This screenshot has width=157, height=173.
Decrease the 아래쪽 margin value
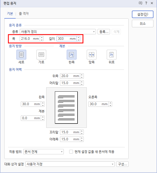tap(82, 141)
